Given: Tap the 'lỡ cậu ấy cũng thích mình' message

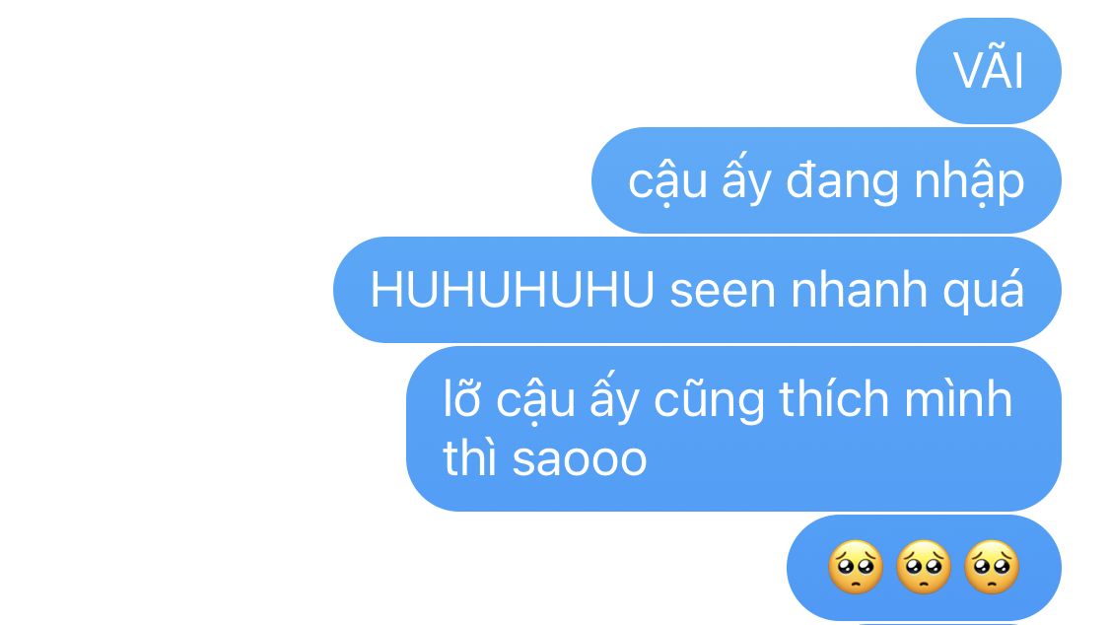Looking at the screenshot, I should [x=733, y=429].
